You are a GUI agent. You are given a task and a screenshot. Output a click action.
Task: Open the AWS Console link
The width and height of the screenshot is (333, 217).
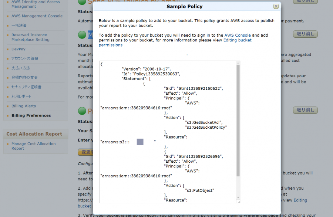point(238,35)
